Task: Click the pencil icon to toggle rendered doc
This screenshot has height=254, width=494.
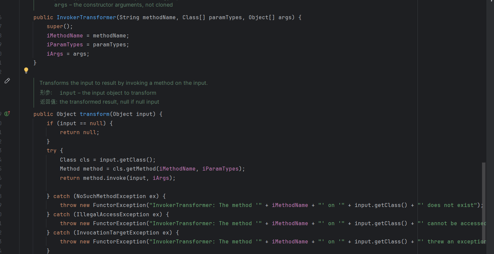Action: tap(7, 81)
